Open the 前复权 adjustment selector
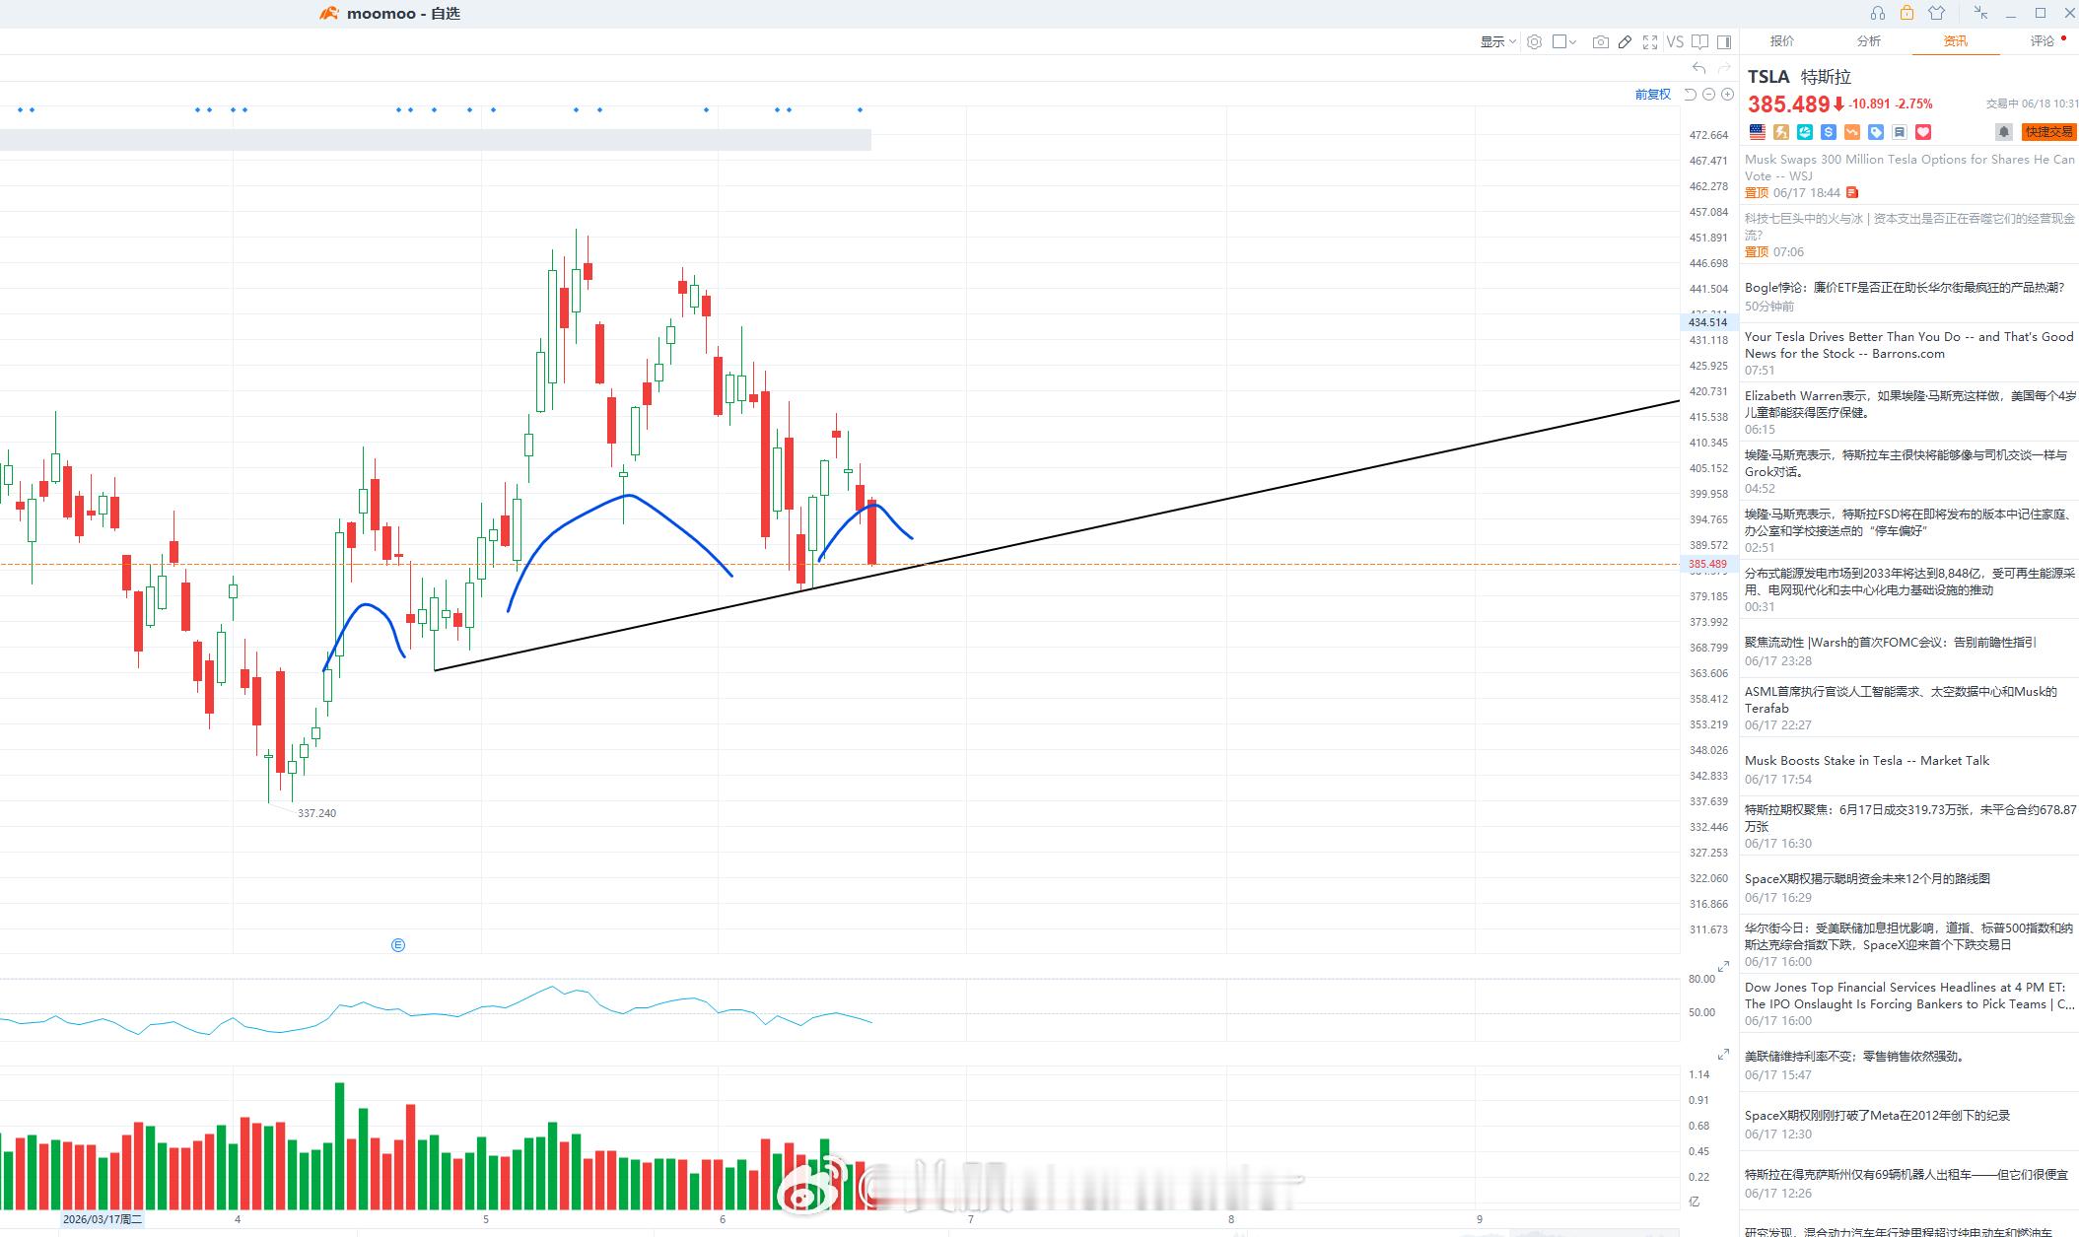The width and height of the screenshot is (2079, 1237). (x=1653, y=95)
